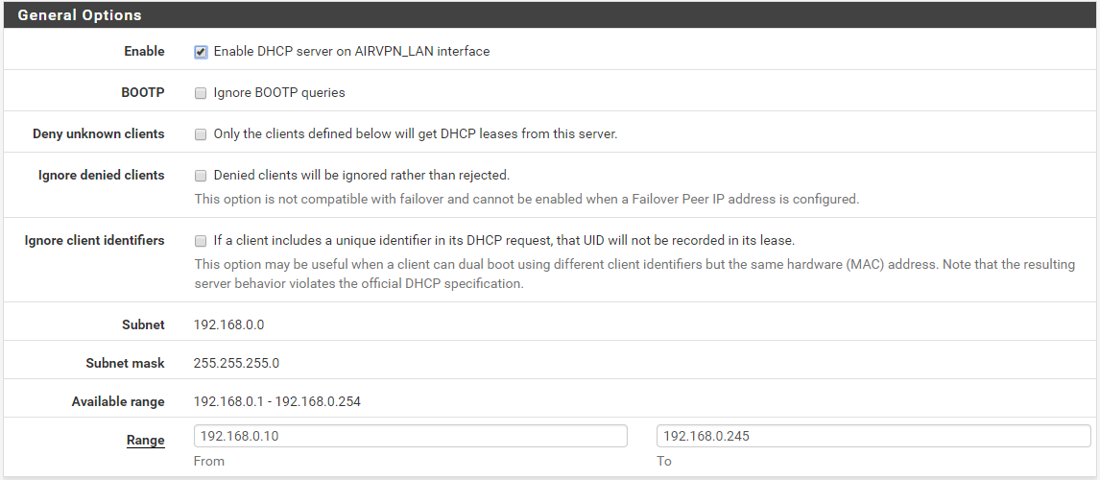This screenshot has height=480, width=1100.
Task: Click the 'To' caption under Range
Action: [x=663, y=461]
